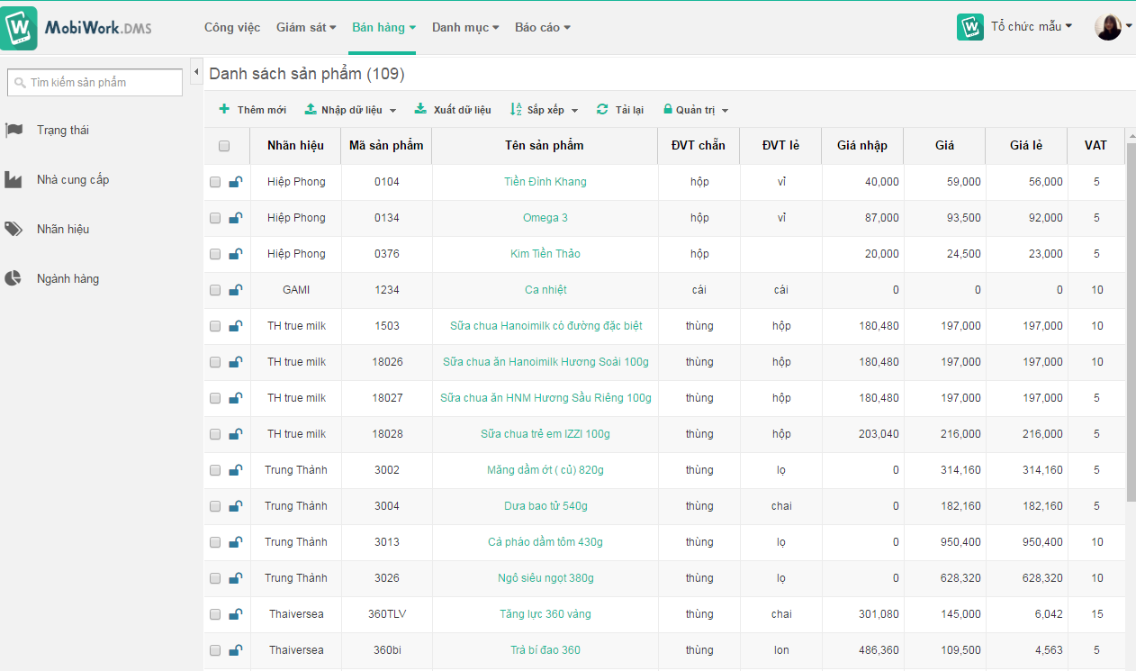Check the box for Ca nhiệt

(x=215, y=290)
